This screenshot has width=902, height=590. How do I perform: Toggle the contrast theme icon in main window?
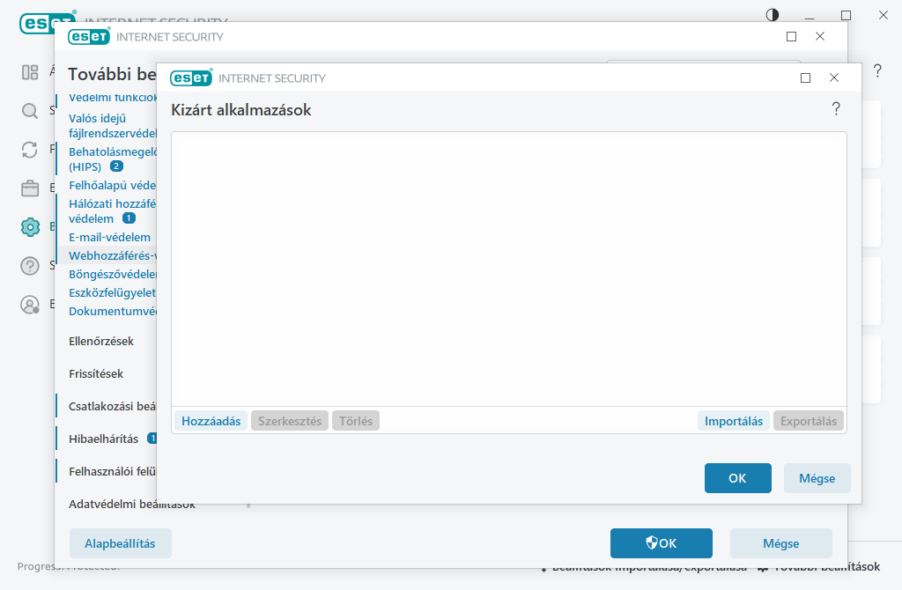tap(773, 15)
